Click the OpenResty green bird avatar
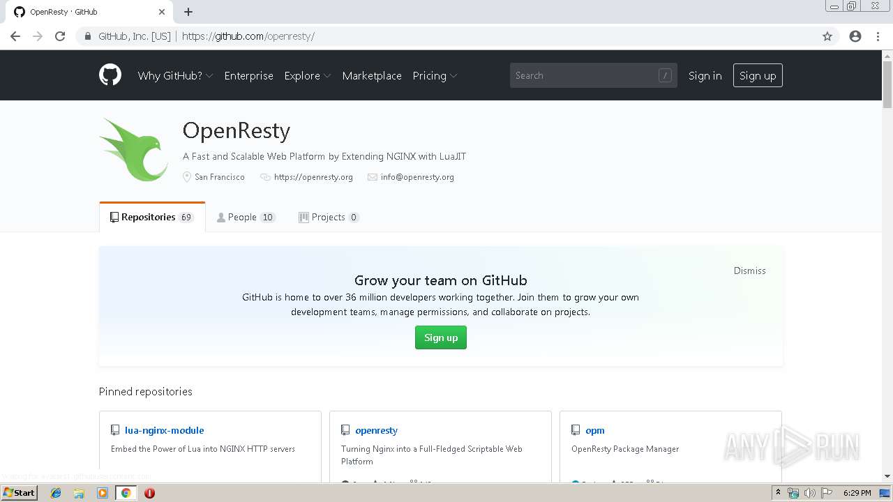Screen dimensions: 893x502 [133, 149]
